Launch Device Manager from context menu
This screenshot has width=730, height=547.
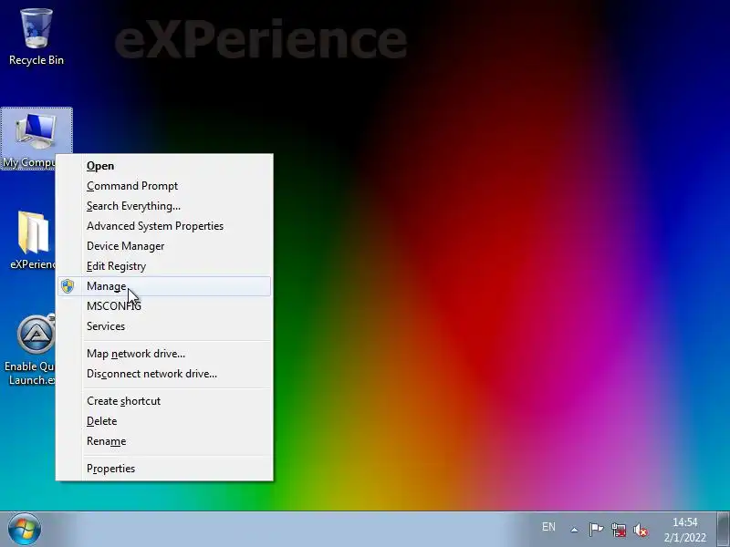tap(164, 246)
